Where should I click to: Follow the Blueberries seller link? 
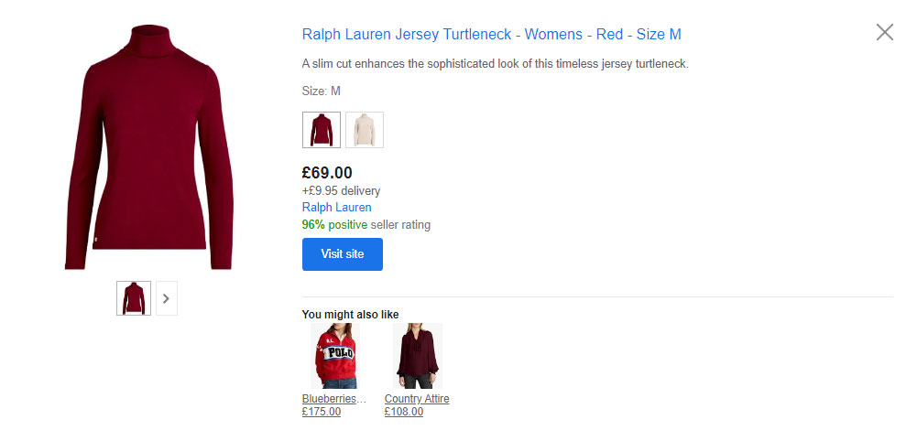click(x=334, y=399)
